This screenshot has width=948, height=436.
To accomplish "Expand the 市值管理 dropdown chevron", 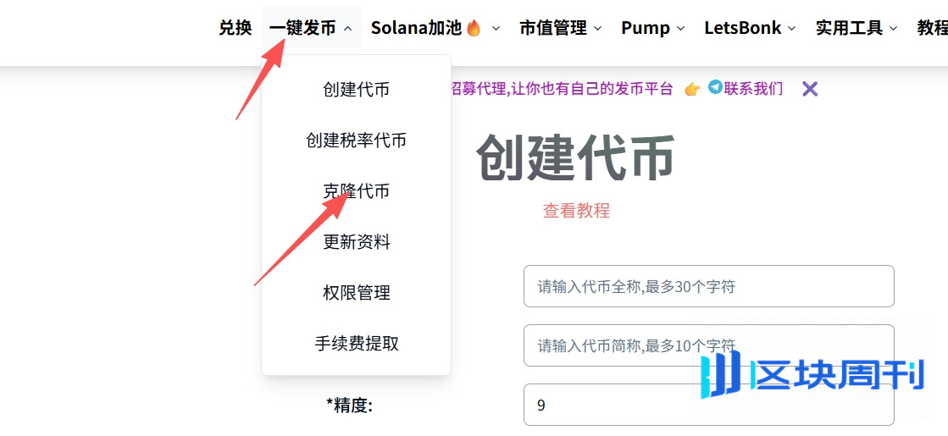I will tap(598, 29).
